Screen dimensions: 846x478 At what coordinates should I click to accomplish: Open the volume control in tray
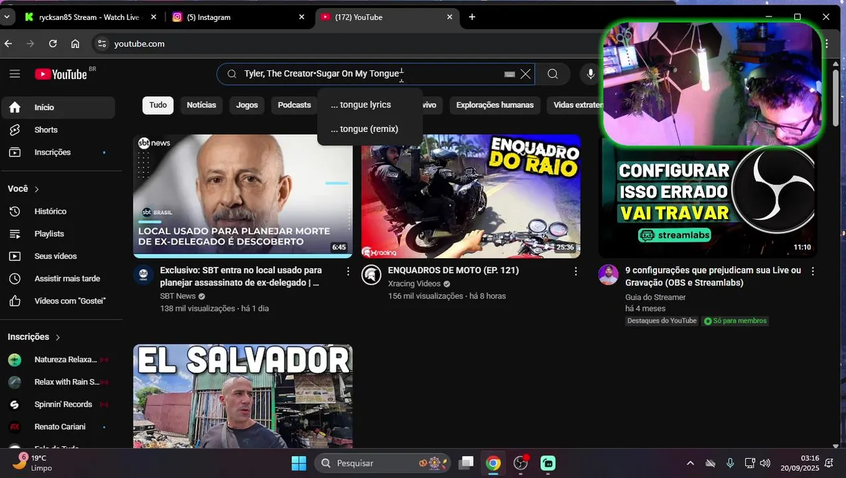(x=765, y=463)
